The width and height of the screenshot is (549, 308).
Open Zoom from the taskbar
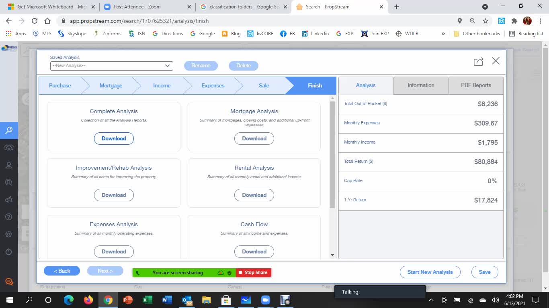click(265, 300)
